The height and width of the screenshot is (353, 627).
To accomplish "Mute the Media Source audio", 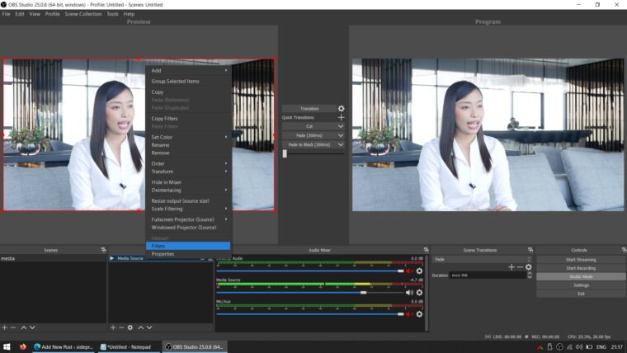I will 409,292.
